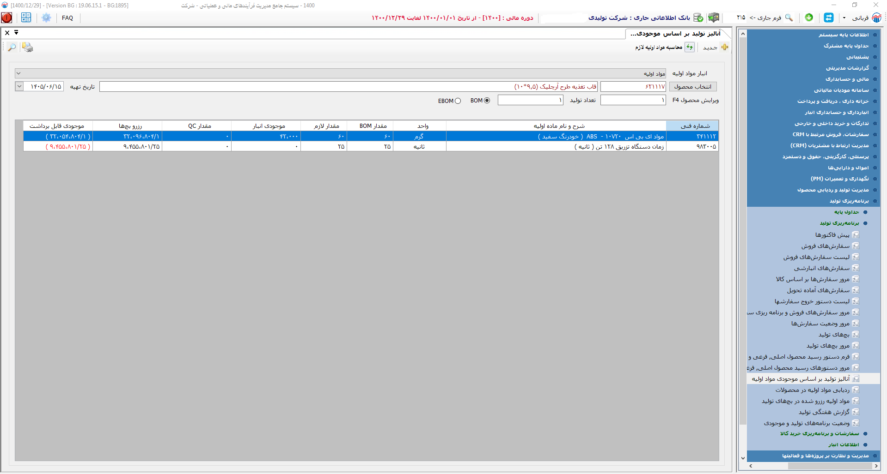Click the magnifier next to فرم جاری
The height and width of the screenshot is (474, 887).
pos(789,18)
